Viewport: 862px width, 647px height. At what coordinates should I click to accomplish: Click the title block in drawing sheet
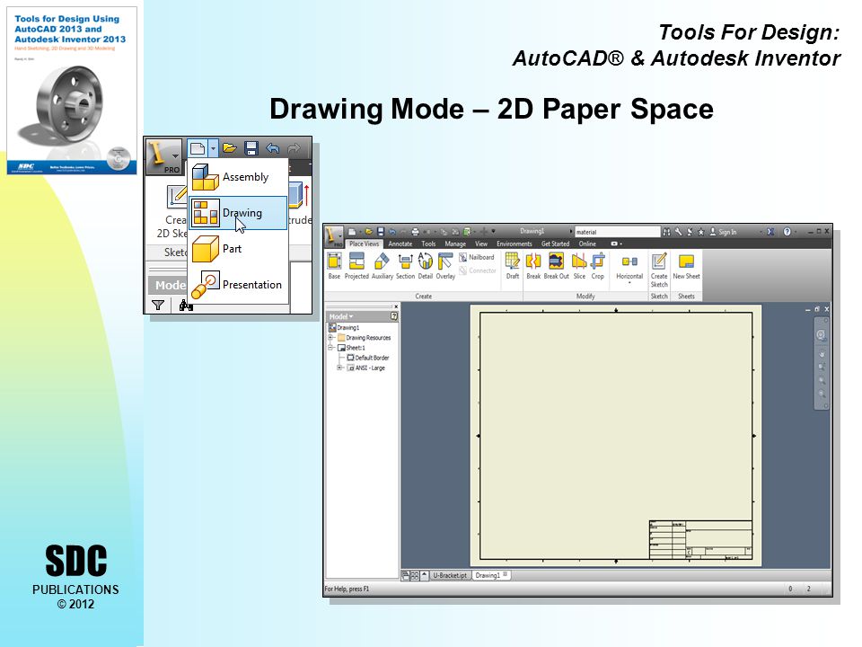700,540
